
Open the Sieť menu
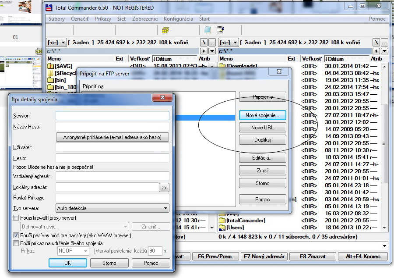122,19
